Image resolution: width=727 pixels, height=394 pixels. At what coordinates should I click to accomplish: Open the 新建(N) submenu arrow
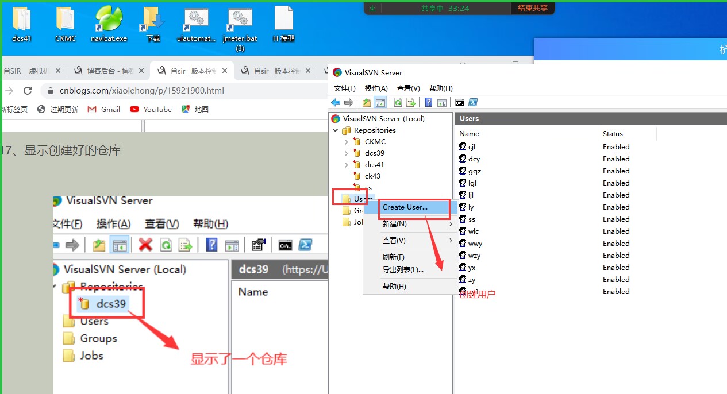point(451,223)
